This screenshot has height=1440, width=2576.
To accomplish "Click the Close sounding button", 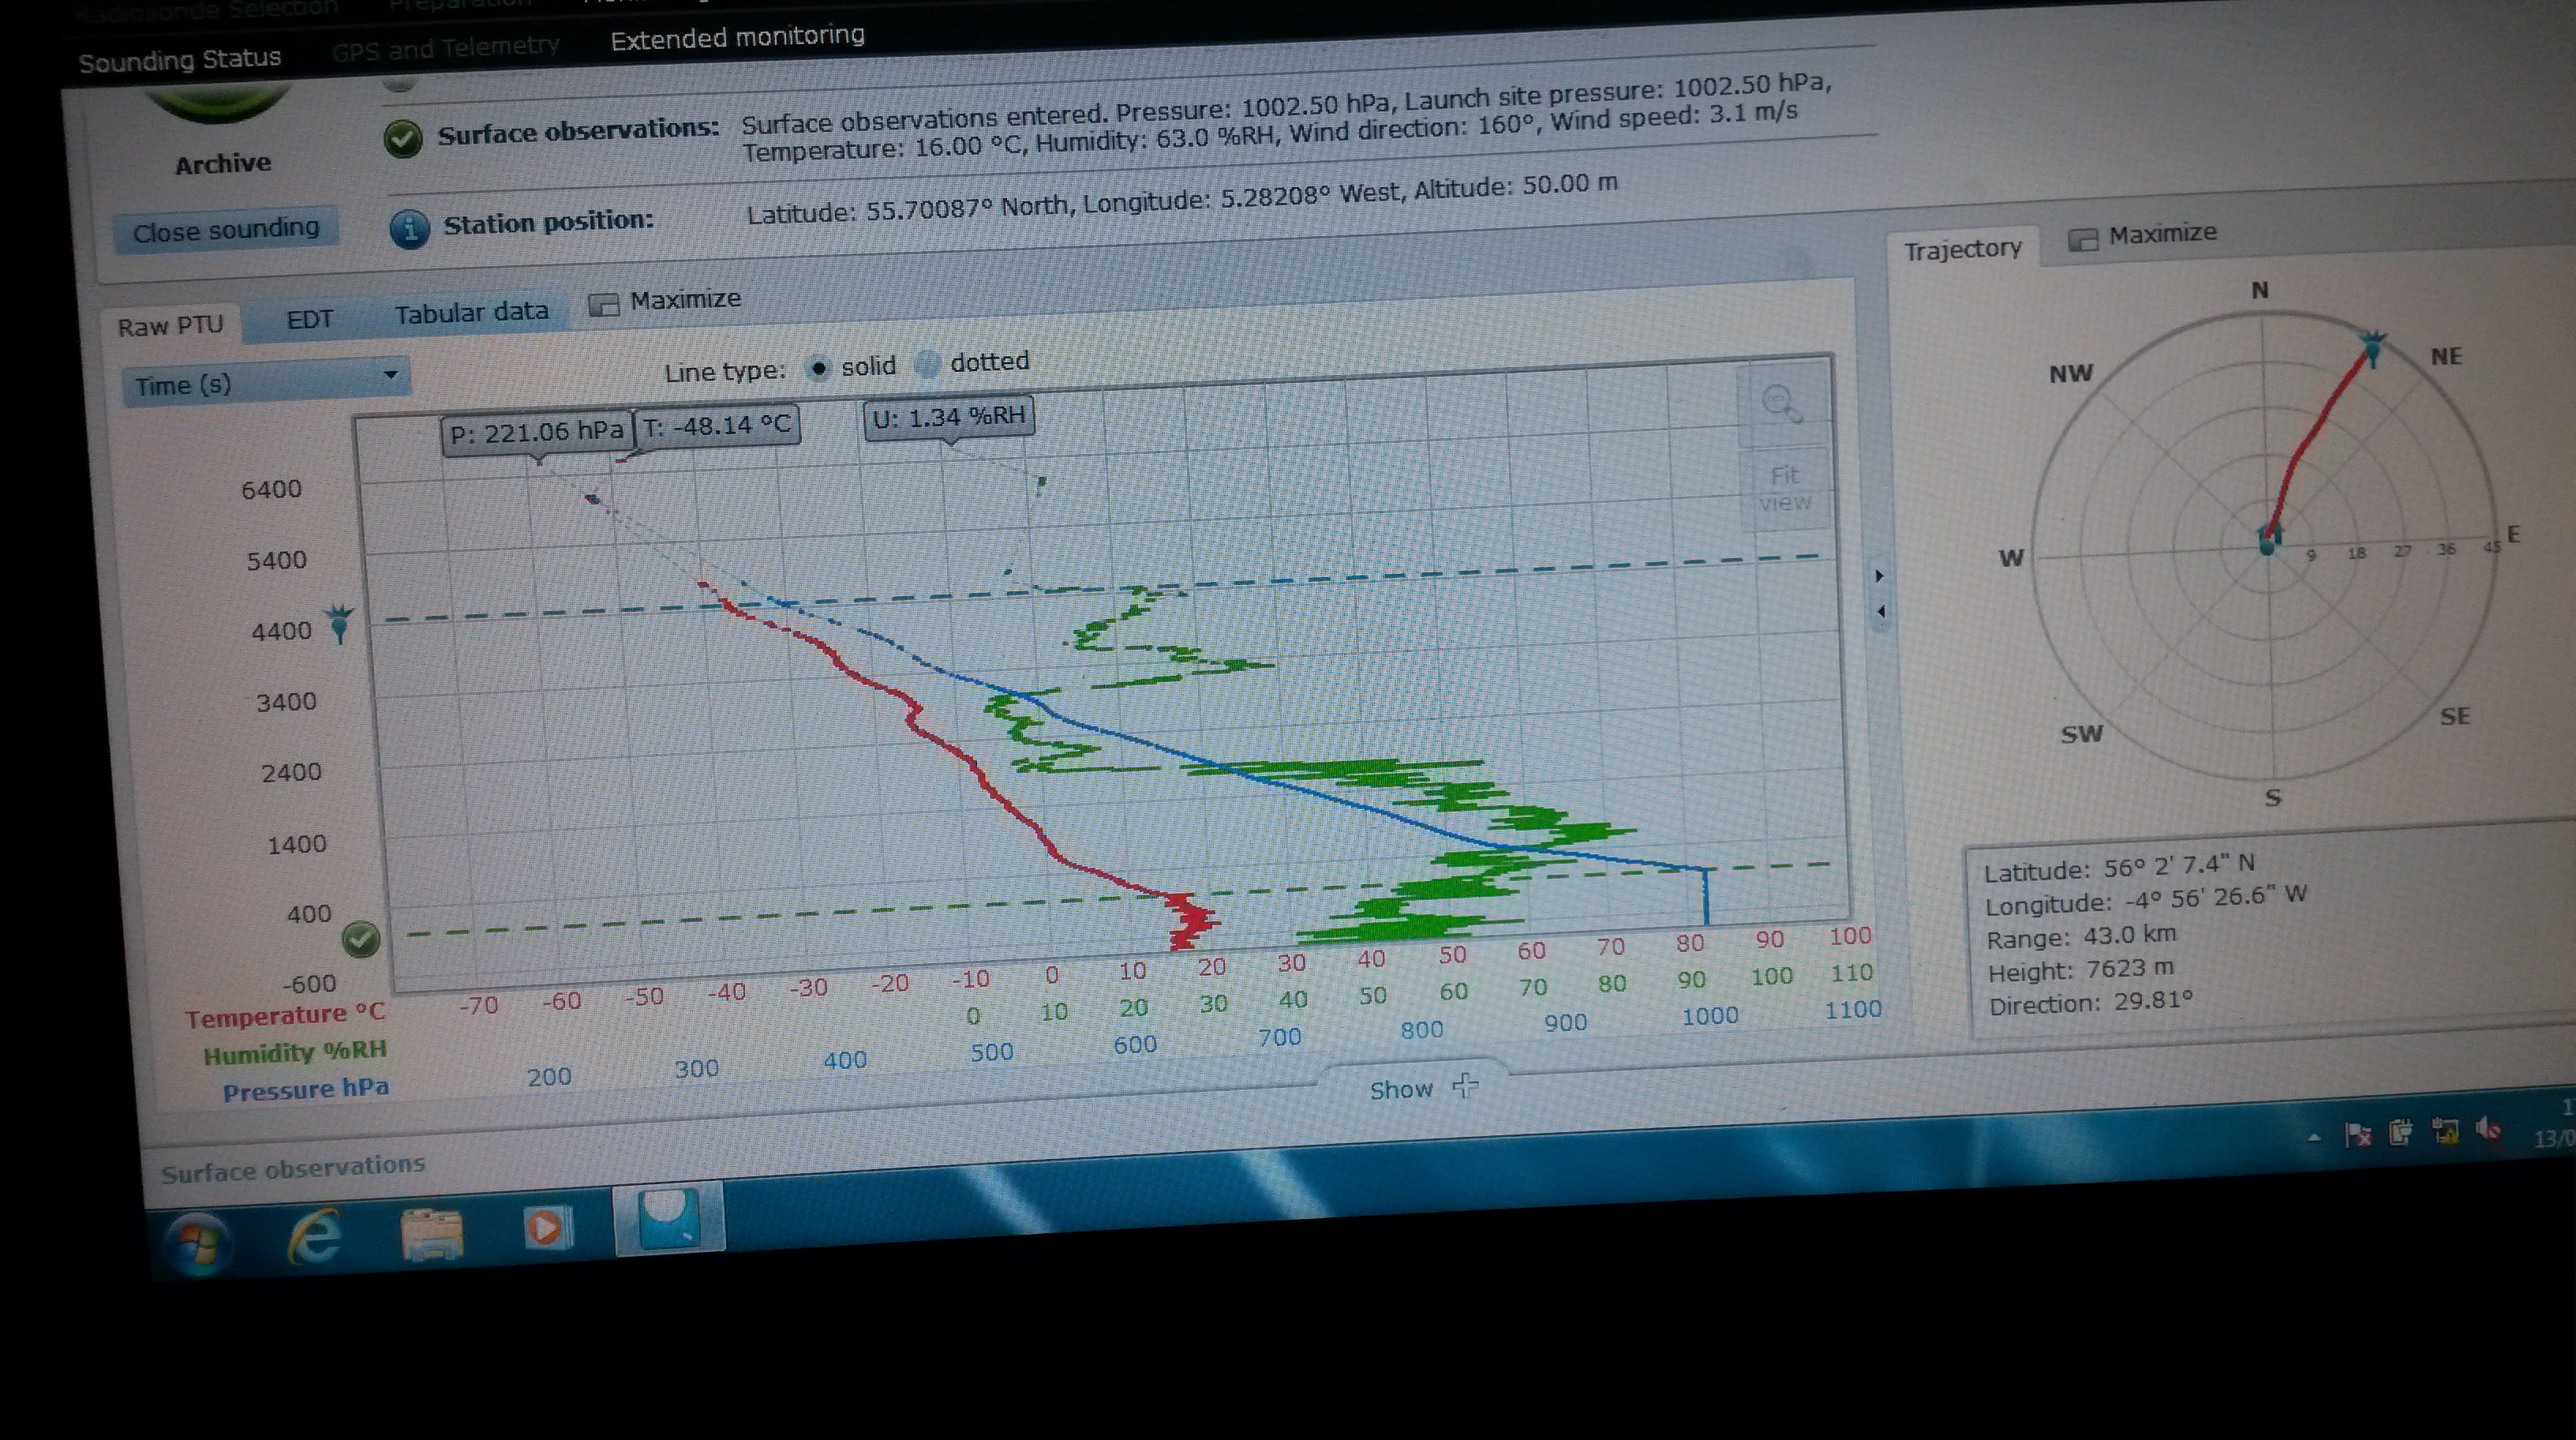I will (226, 230).
